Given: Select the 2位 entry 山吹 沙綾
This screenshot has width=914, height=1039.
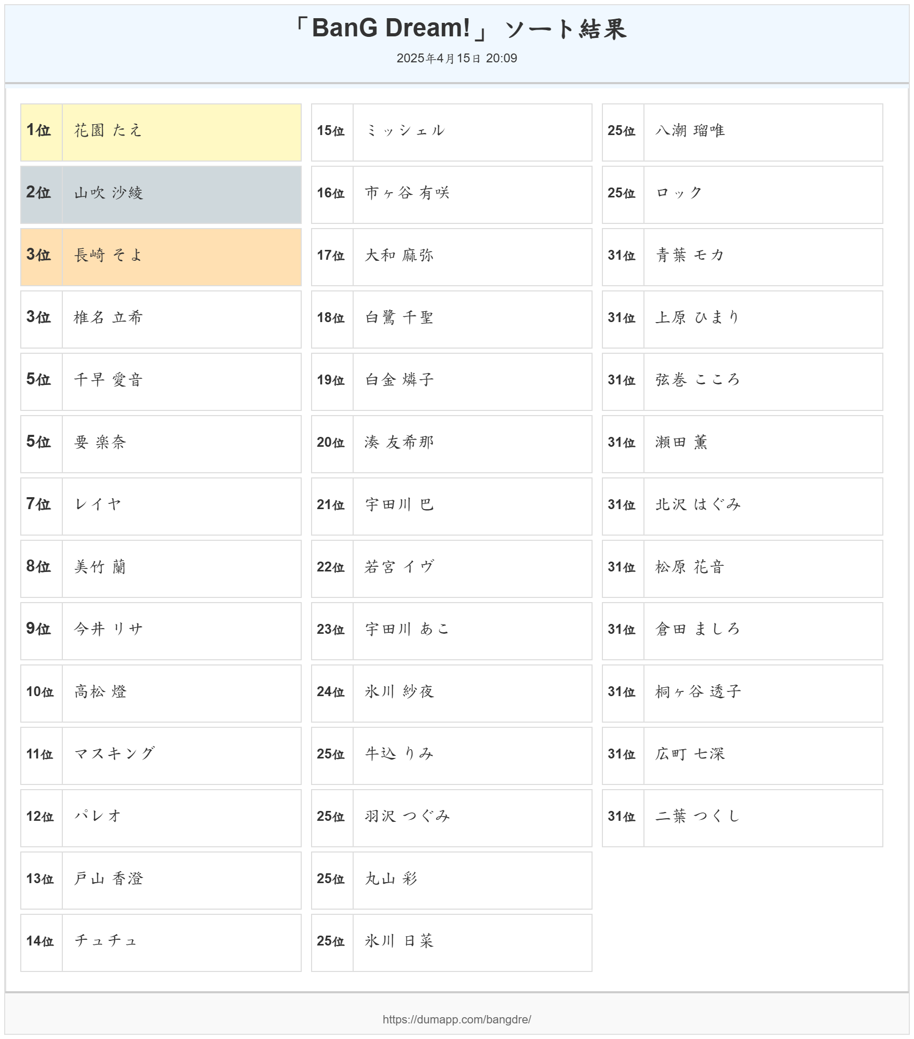Looking at the screenshot, I should [x=108, y=193].
